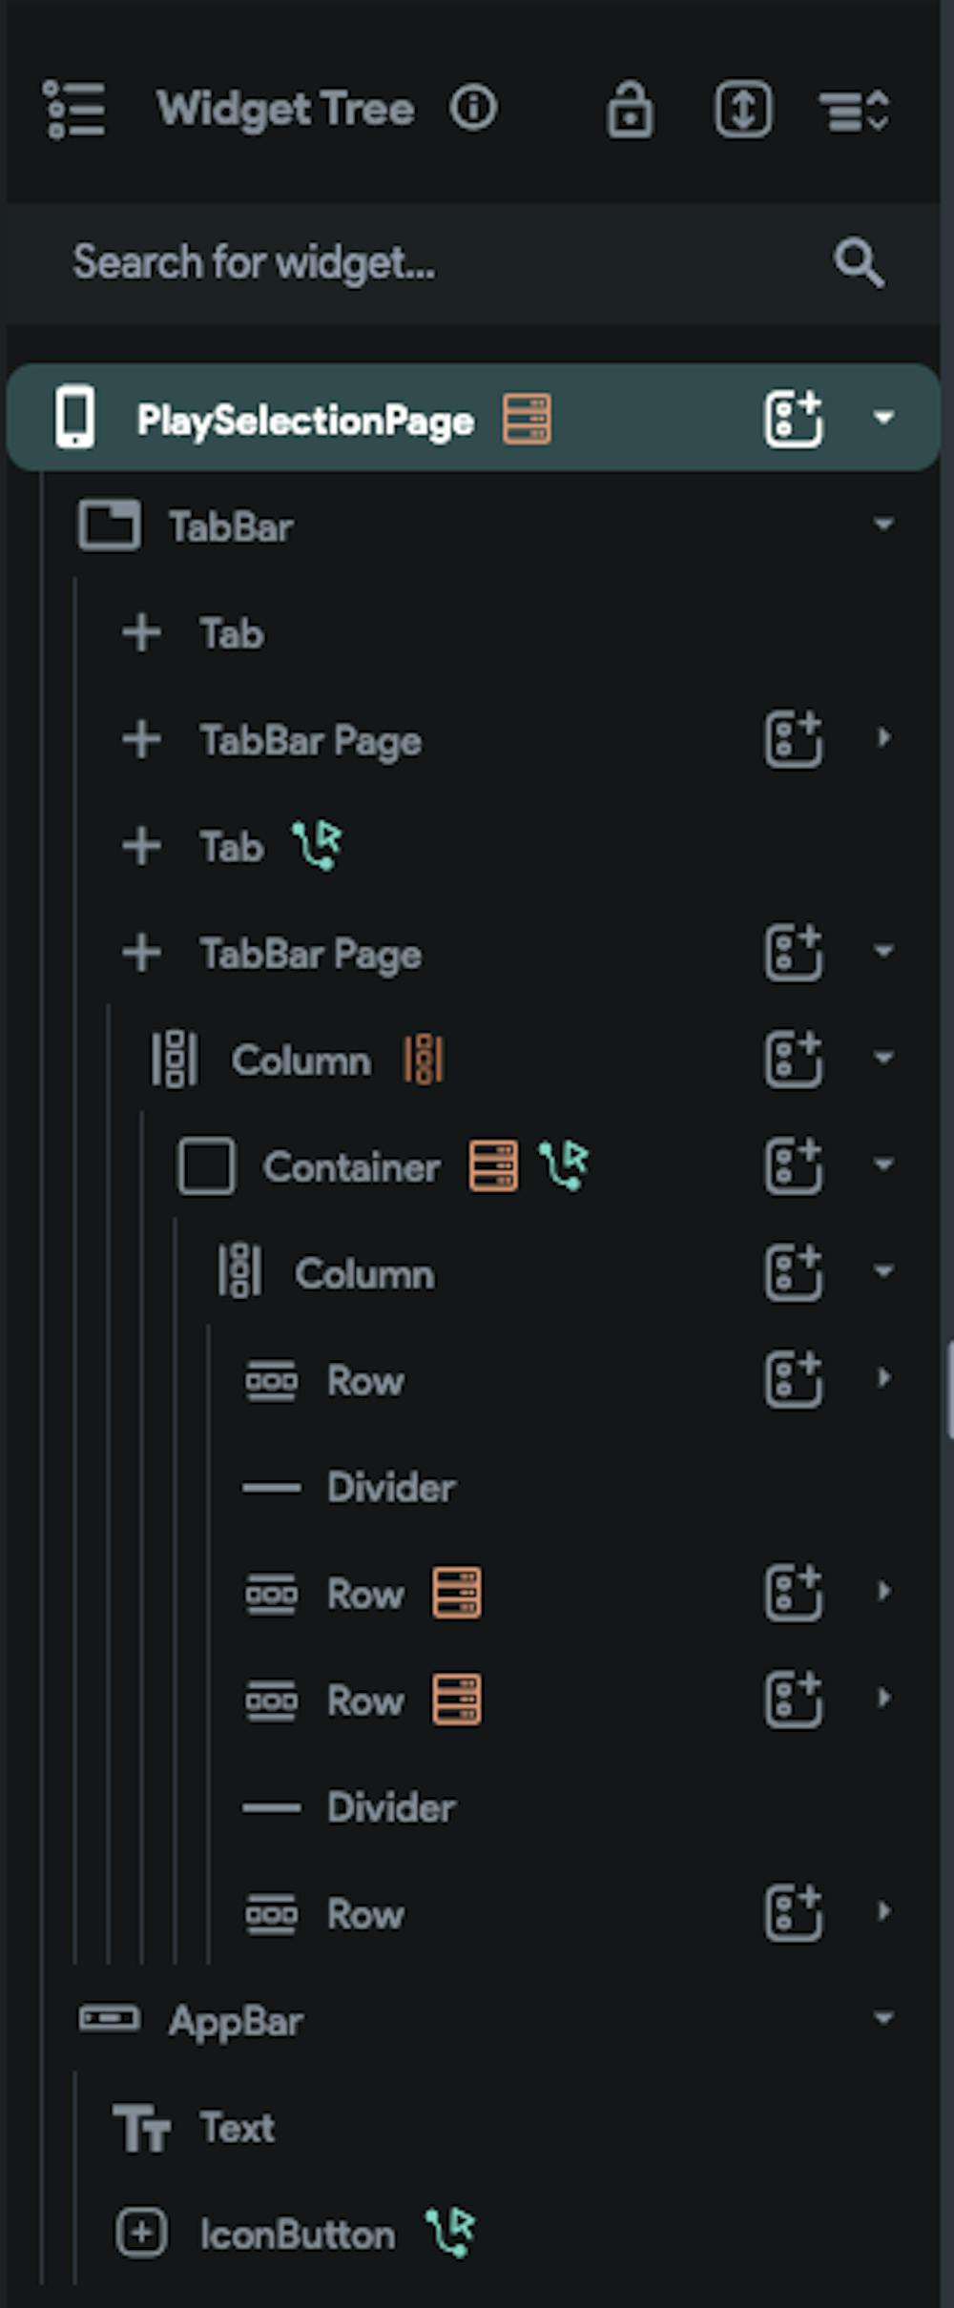This screenshot has height=2308, width=954.
Task: Select the AppBar tree item
Action: pyautogui.click(x=236, y=2021)
